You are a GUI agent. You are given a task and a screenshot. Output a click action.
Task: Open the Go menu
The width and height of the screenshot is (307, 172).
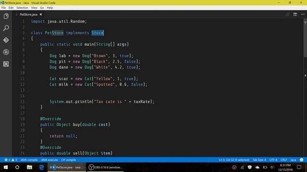(42, 8)
